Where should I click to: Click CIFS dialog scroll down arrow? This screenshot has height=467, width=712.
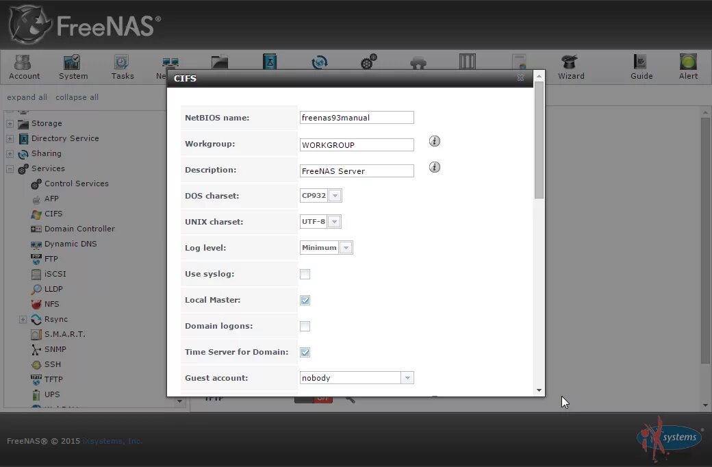[539, 390]
